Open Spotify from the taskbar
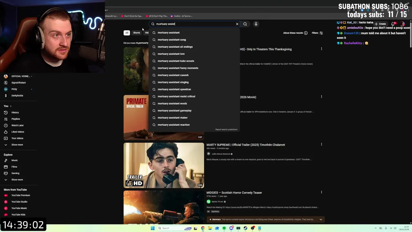Viewport: 412px width, 232px height. pyautogui.click(x=224, y=228)
